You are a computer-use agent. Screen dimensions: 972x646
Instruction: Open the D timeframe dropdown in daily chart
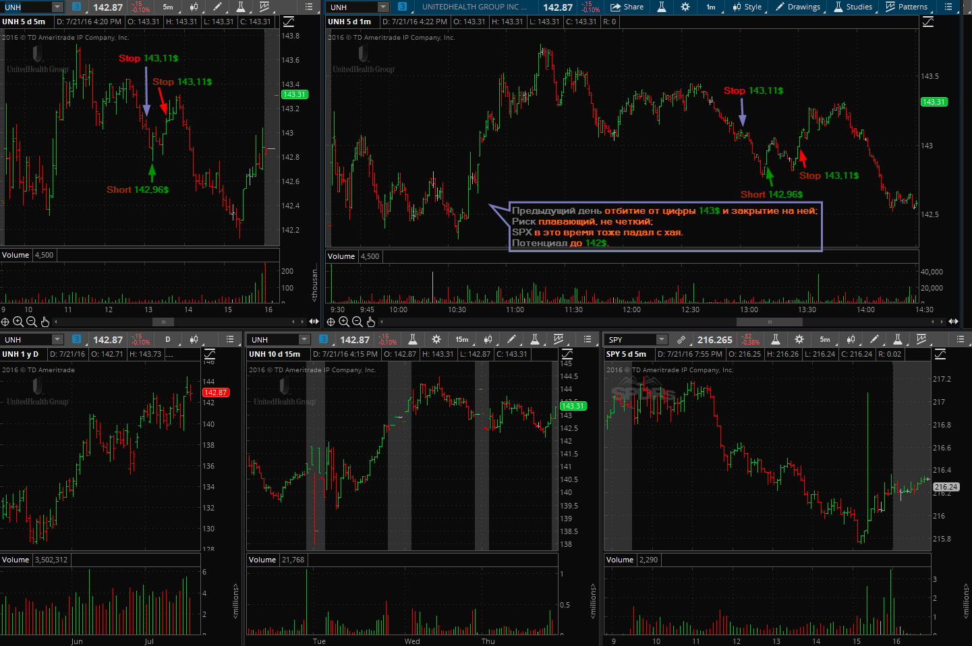point(168,339)
